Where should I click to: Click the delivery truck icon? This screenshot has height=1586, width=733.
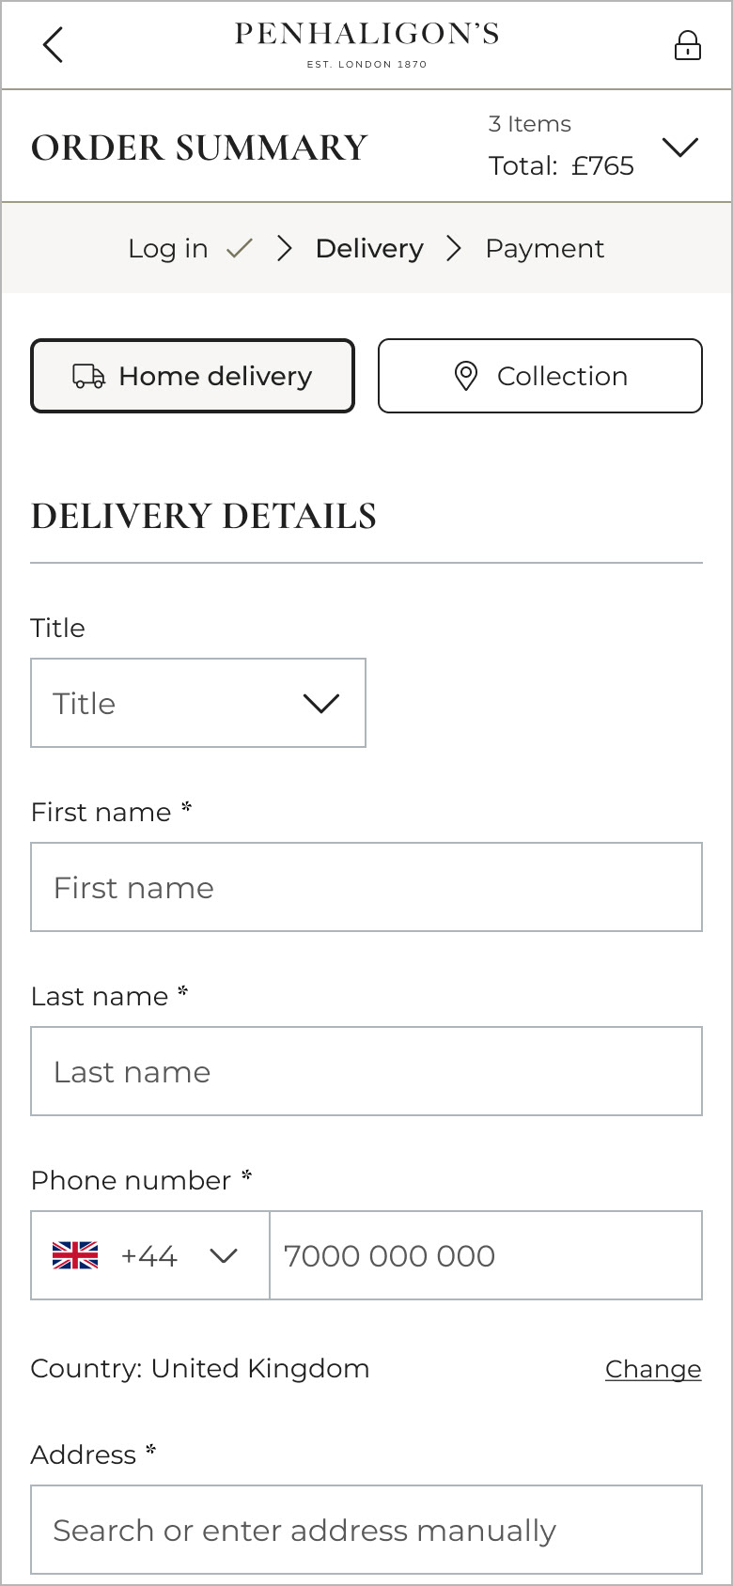pyautogui.click(x=88, y=377)
